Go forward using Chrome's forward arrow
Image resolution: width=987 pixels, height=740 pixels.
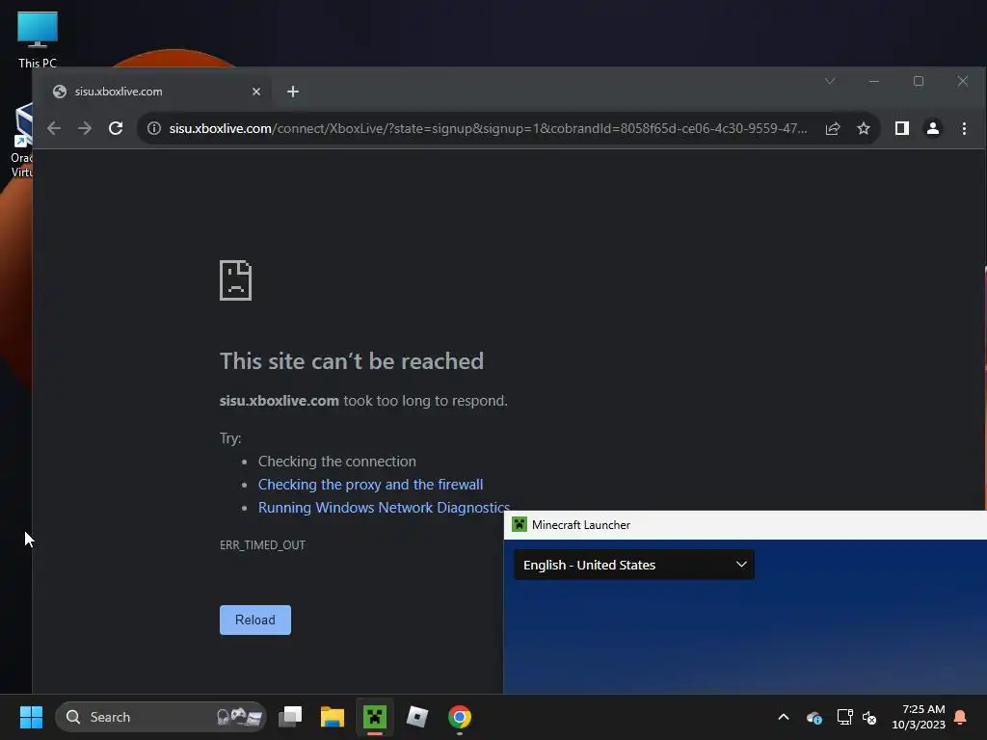[85, 128]
